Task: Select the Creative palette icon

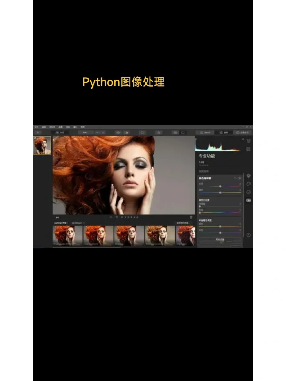Action: click(248, 184)
